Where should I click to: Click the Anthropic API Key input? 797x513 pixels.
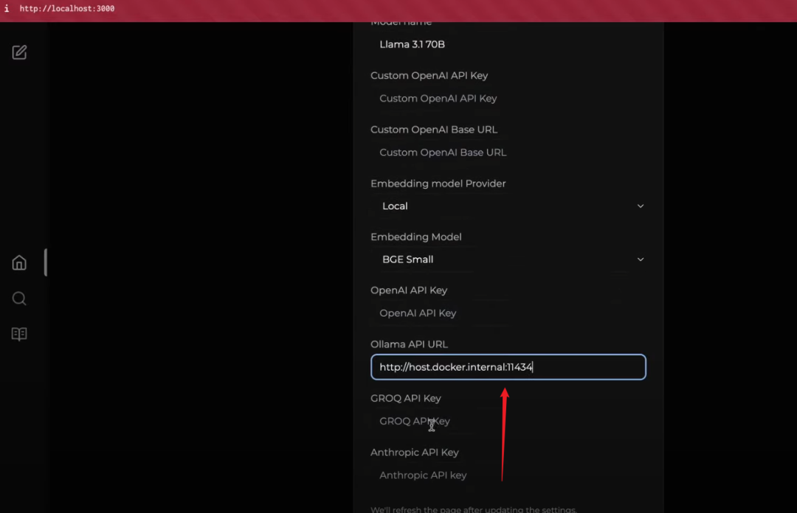point(508,475)
